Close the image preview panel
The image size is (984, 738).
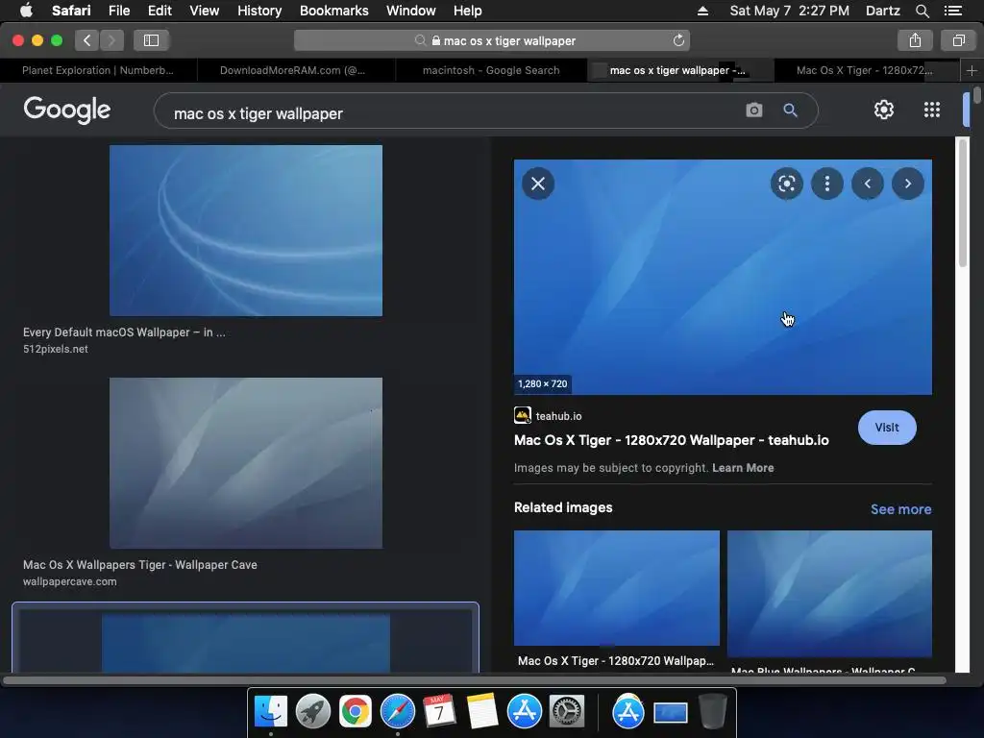pos(538,184)
